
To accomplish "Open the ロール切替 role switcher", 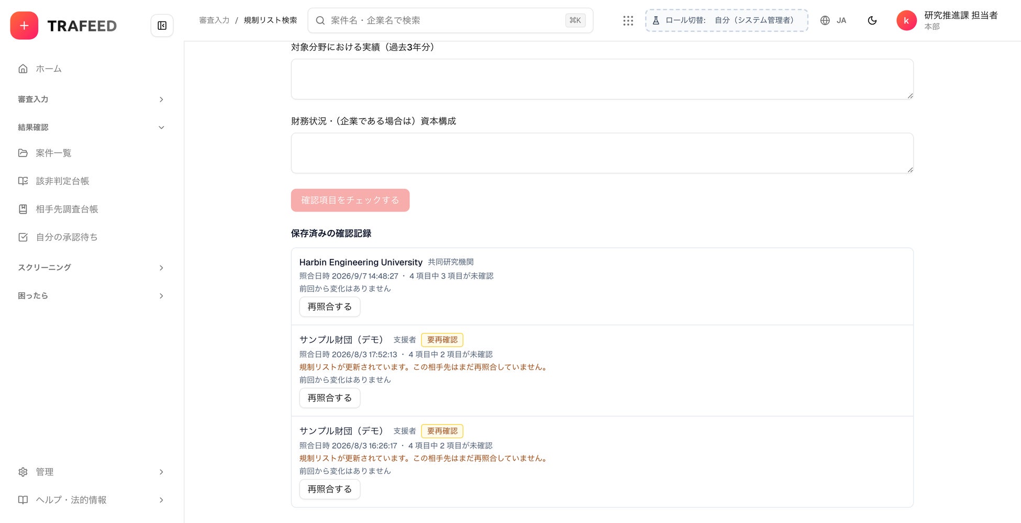I will pyautogui.click(x=727, y=20).
